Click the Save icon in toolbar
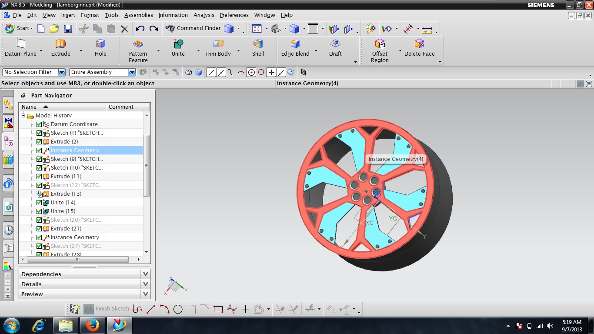Image resolution: width=594 pixels, height=334 pixels. tap(68, 29)
